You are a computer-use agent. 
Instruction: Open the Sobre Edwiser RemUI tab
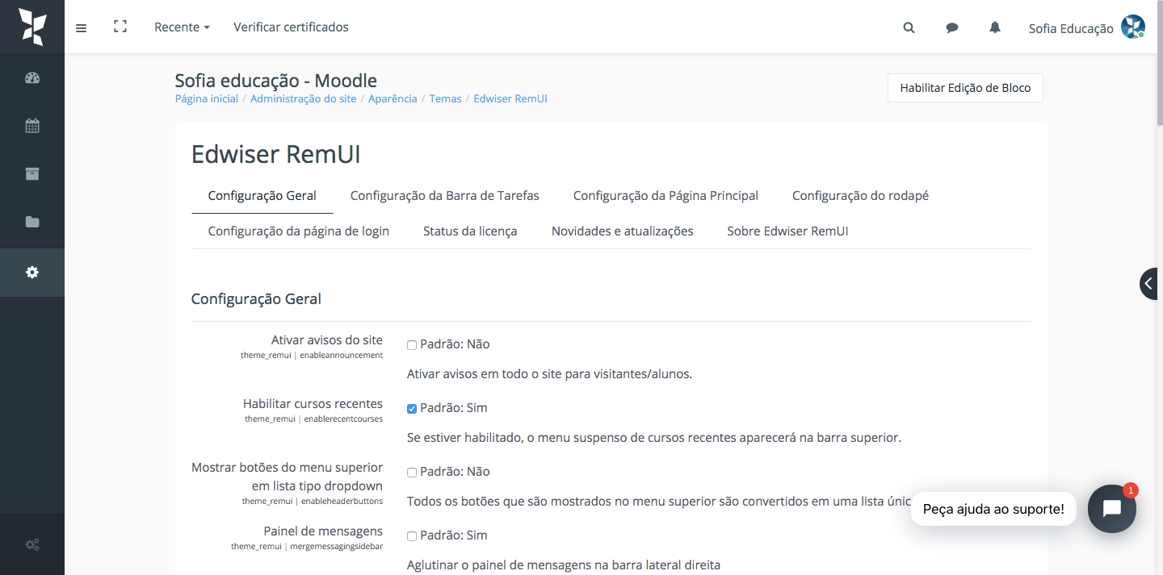point(787,231)
